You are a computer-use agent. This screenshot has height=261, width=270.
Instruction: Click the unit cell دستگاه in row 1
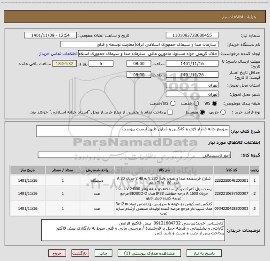click(97, 180)
